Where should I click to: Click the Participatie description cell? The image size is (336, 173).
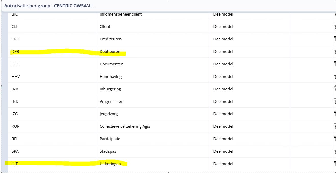[x=153, y=139]
